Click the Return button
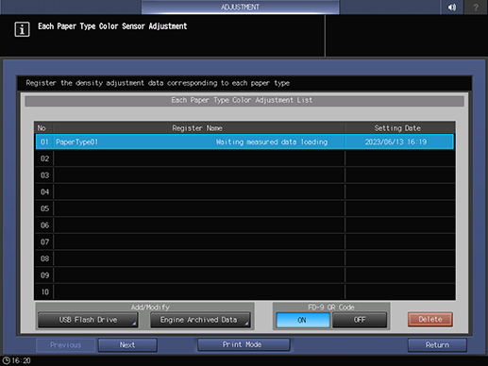 coord(437,345)
